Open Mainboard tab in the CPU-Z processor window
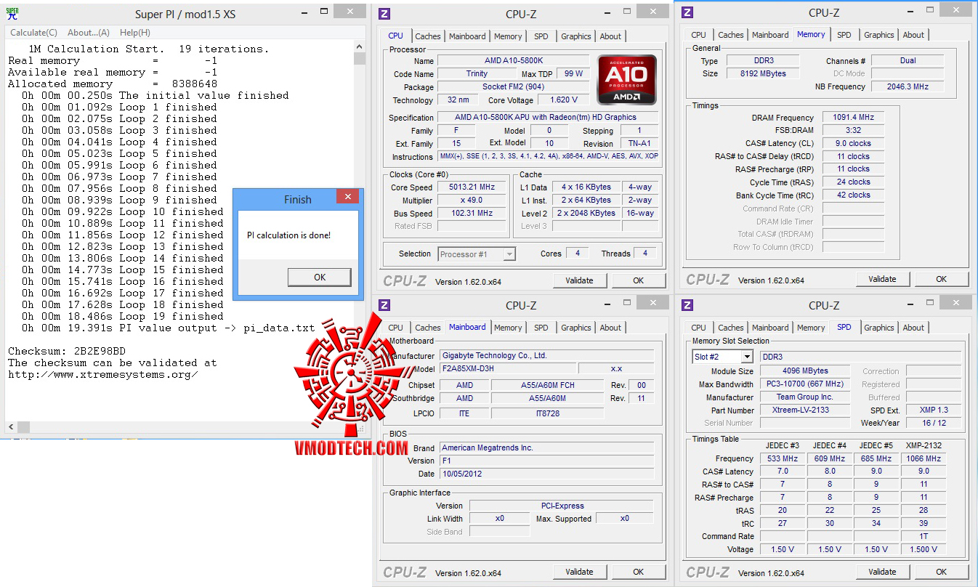Screen dimensions: 978x587 coord(467,36)
